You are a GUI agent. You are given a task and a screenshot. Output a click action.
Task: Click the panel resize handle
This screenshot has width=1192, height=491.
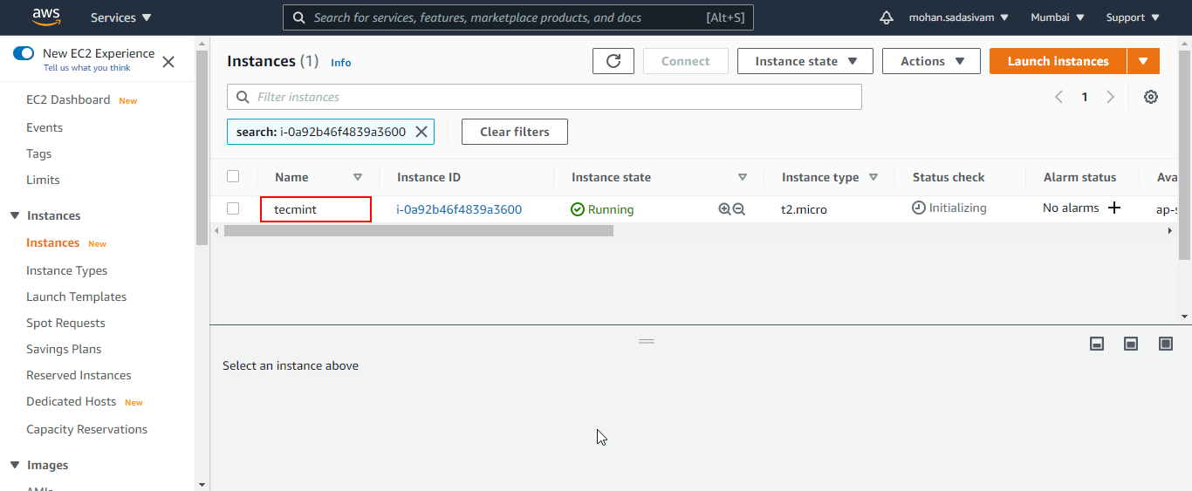647,341
